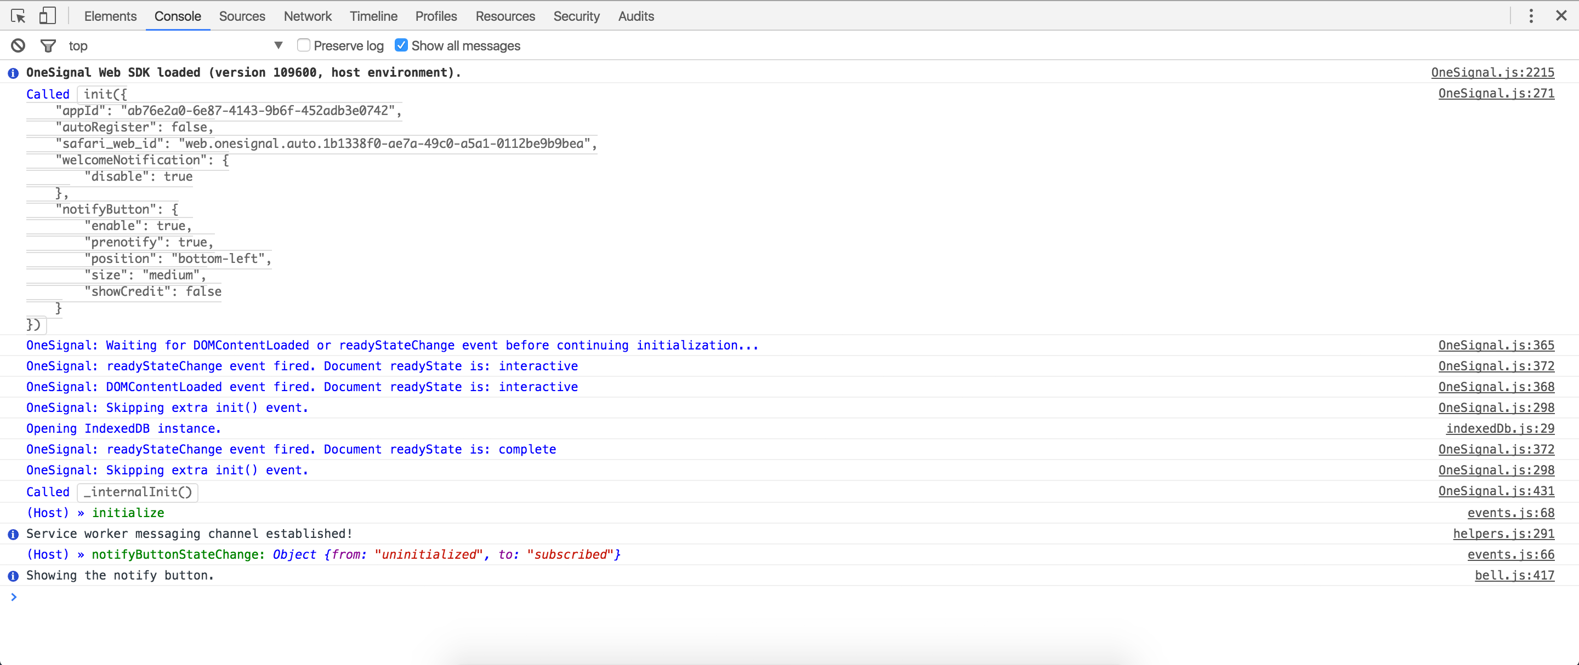Screen dimensions: 1579x665
Task: Click the info icon beside Service worker messaging
Action: click(13, 534)
